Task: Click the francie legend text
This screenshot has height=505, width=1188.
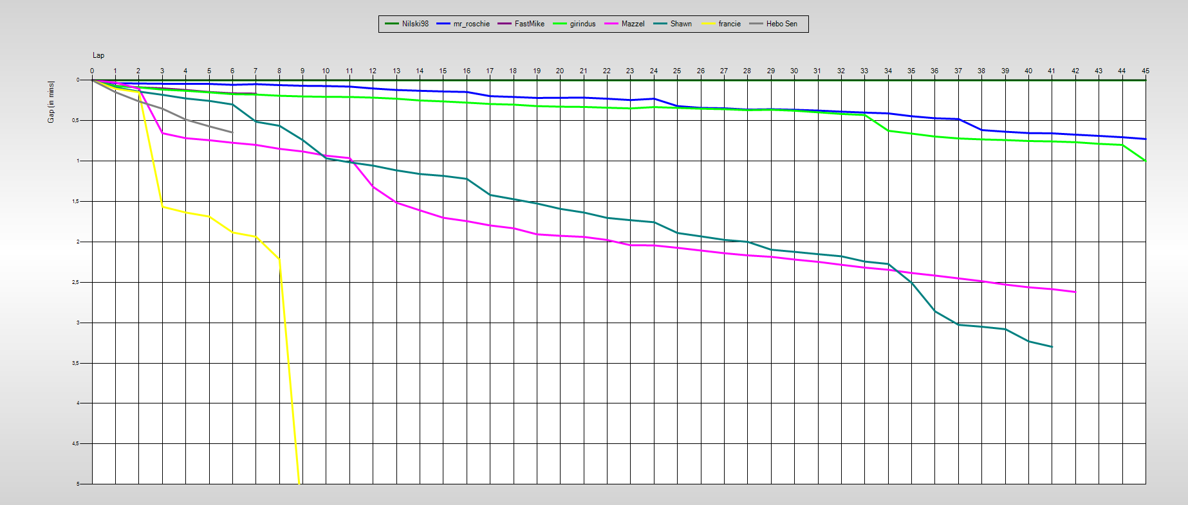Action: 729,24
